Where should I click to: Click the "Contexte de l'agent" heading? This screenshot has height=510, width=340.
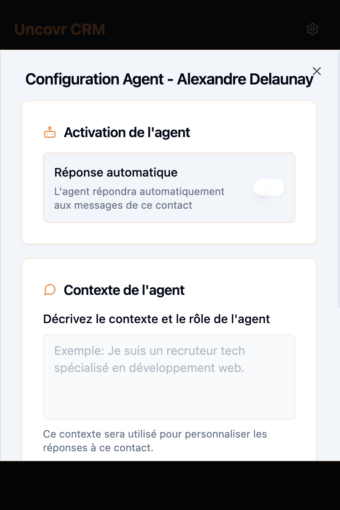pos(124,290)
